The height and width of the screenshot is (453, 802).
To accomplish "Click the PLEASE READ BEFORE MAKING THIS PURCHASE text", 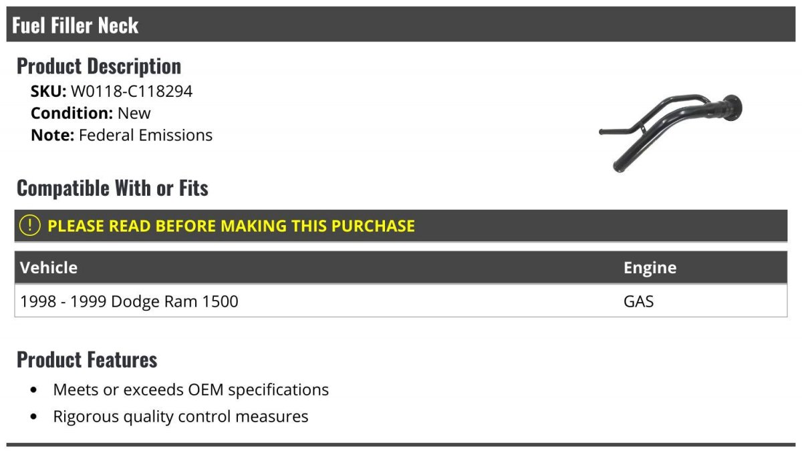I will 231,226.
